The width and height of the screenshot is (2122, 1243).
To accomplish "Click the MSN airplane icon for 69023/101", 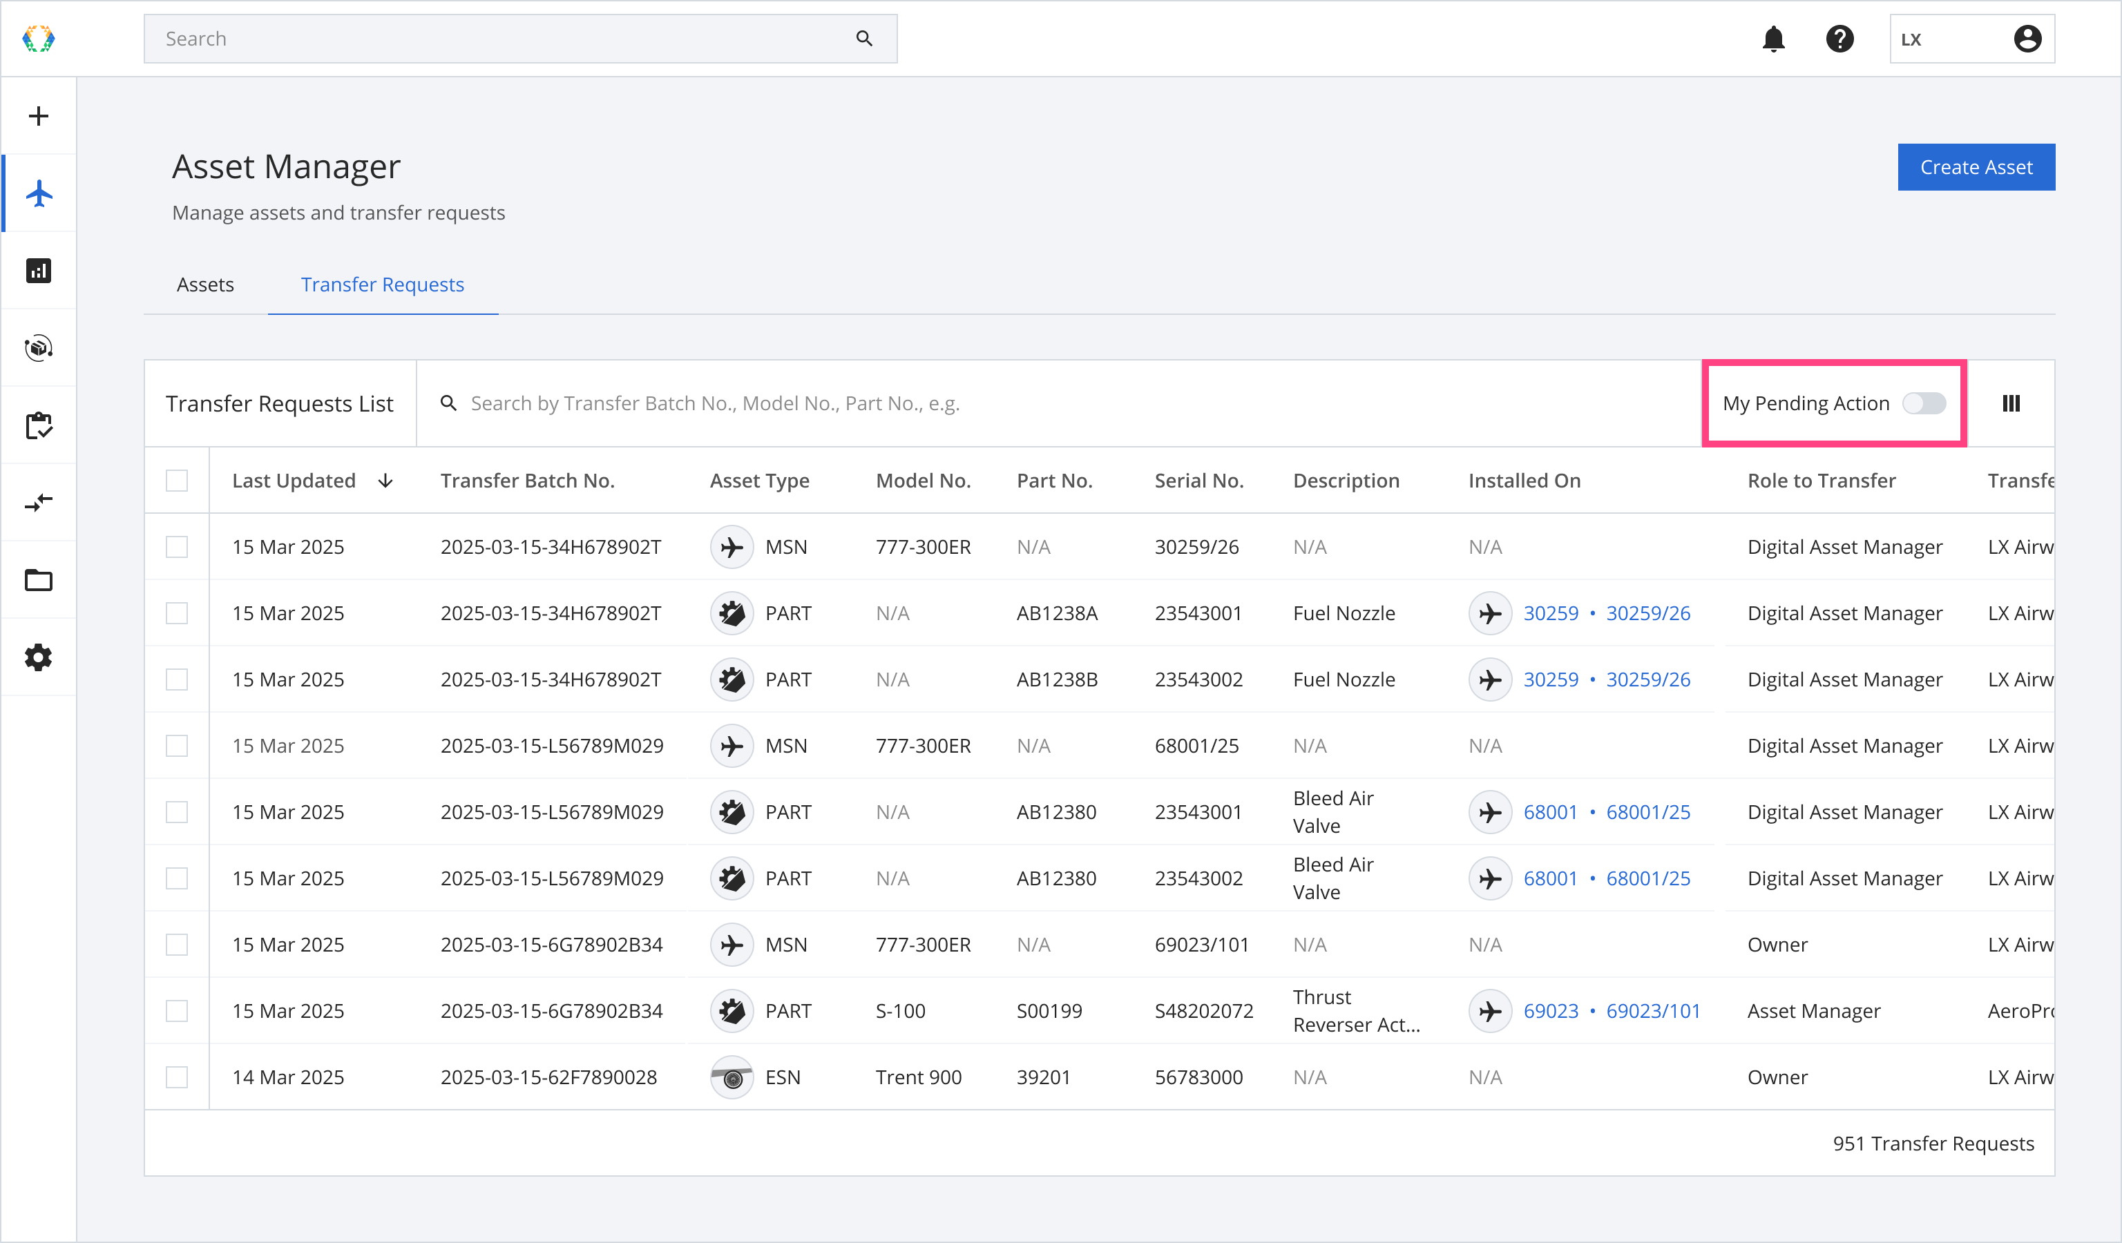I will point(732,944).
